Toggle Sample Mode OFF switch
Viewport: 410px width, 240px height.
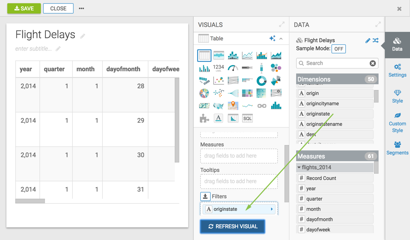tap(338, 49)
